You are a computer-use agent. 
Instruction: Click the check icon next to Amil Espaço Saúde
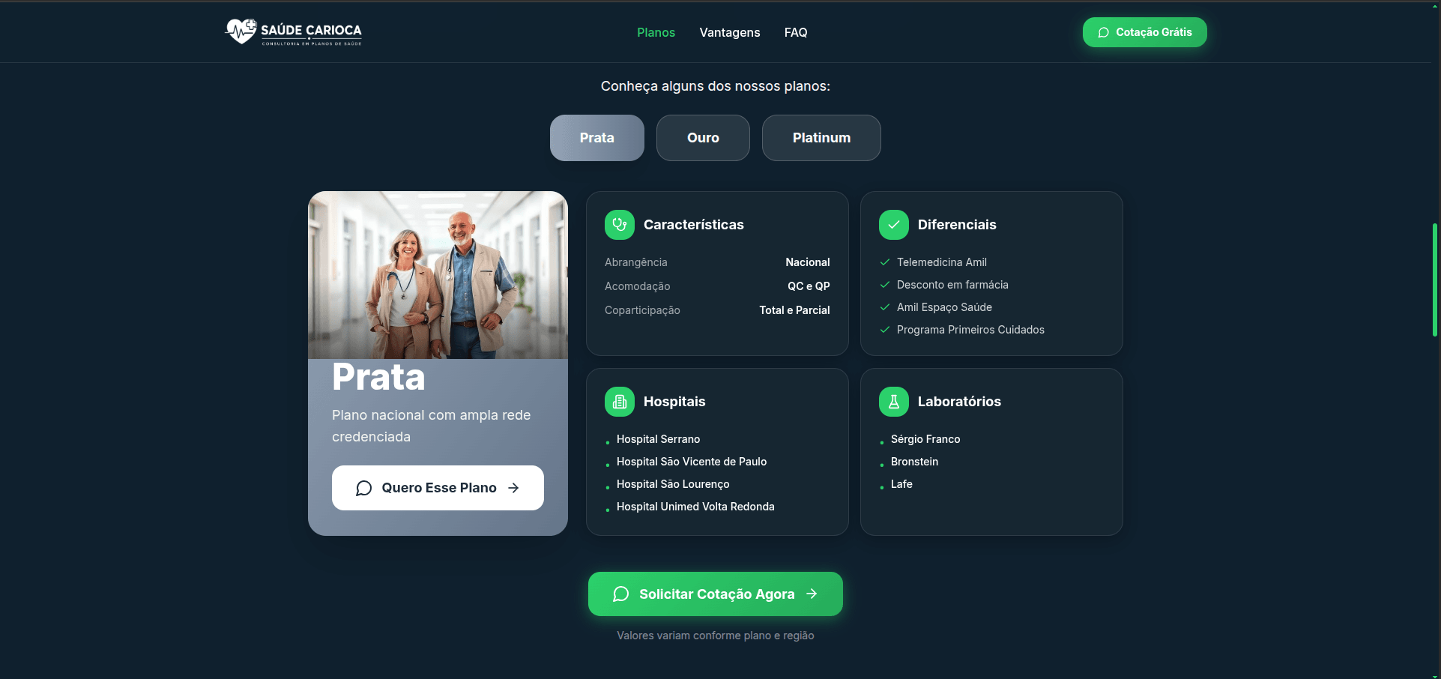tap(885, 307)
